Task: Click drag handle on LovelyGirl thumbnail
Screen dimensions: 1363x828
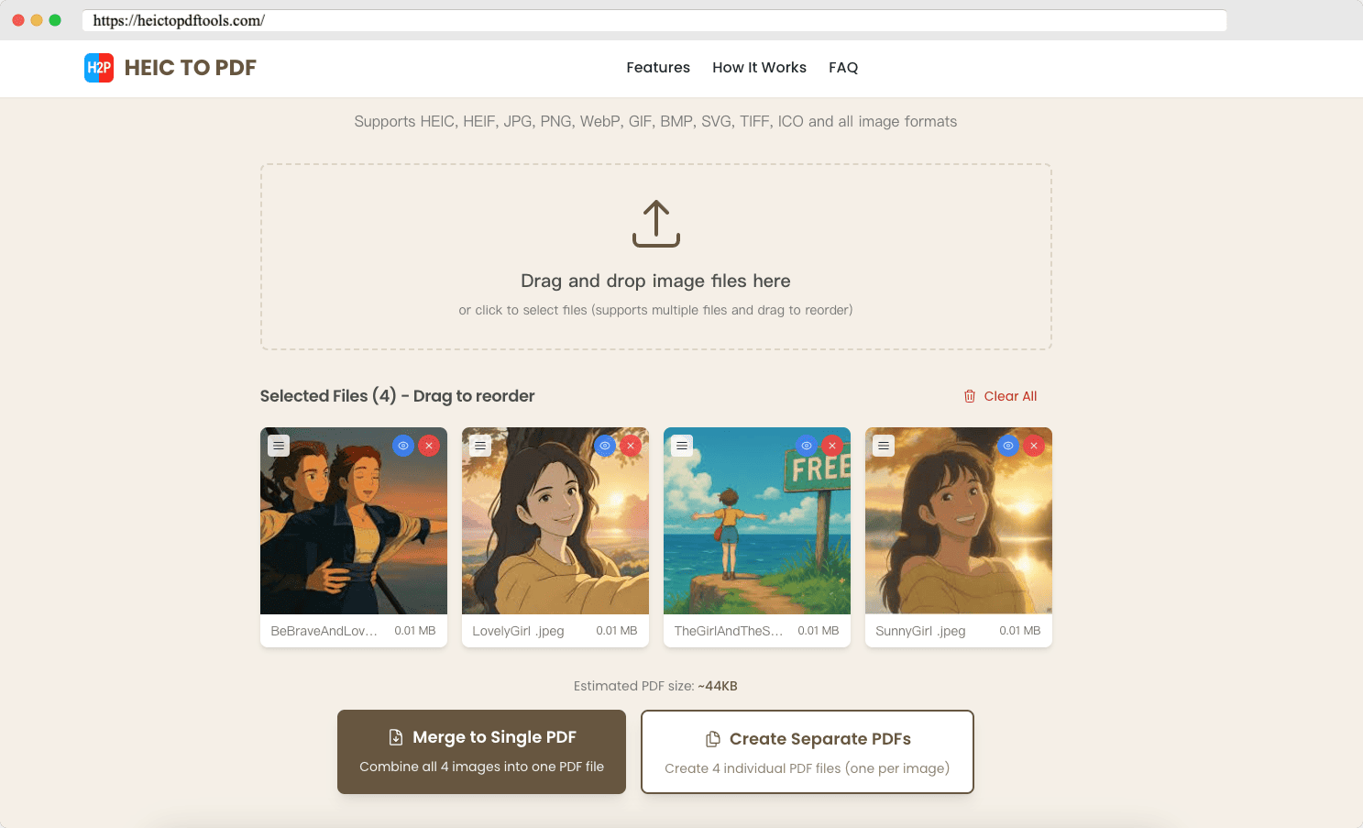Action: (480, 446)
